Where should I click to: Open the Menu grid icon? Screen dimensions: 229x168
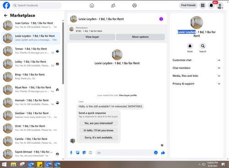tap(202, 5)
